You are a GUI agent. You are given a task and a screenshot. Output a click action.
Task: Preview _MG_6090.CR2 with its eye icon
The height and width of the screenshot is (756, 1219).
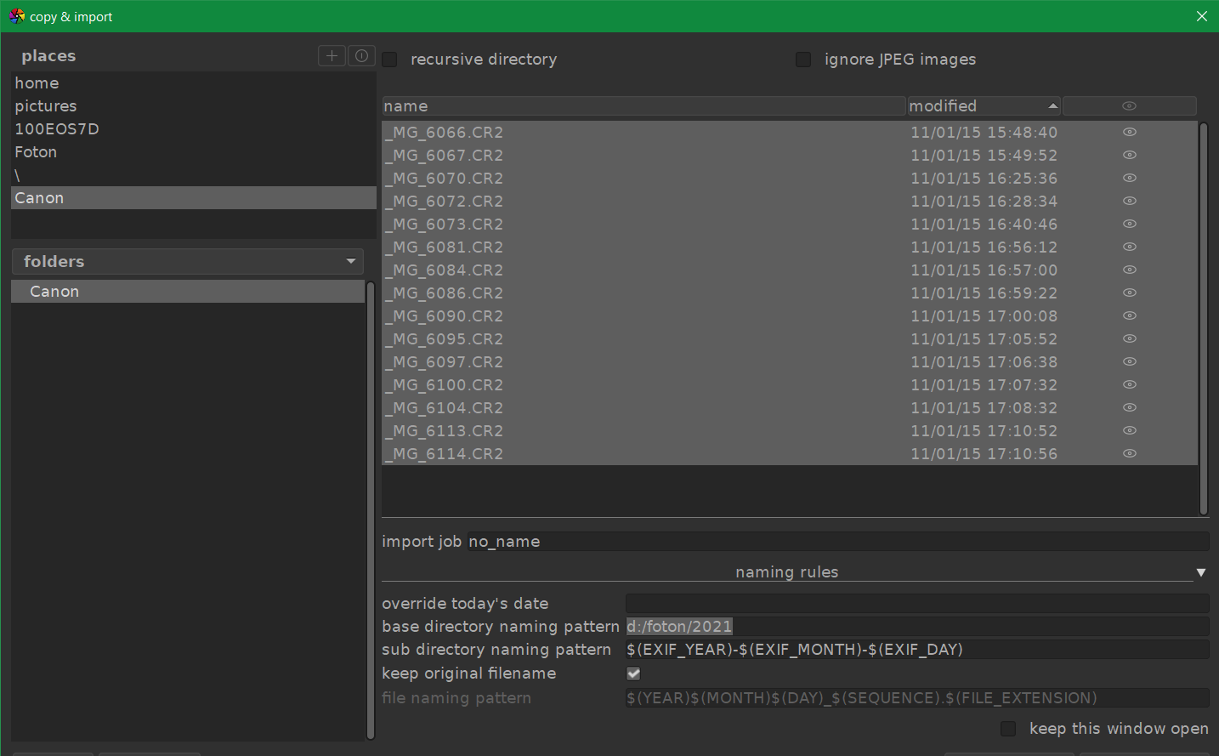1130,315
